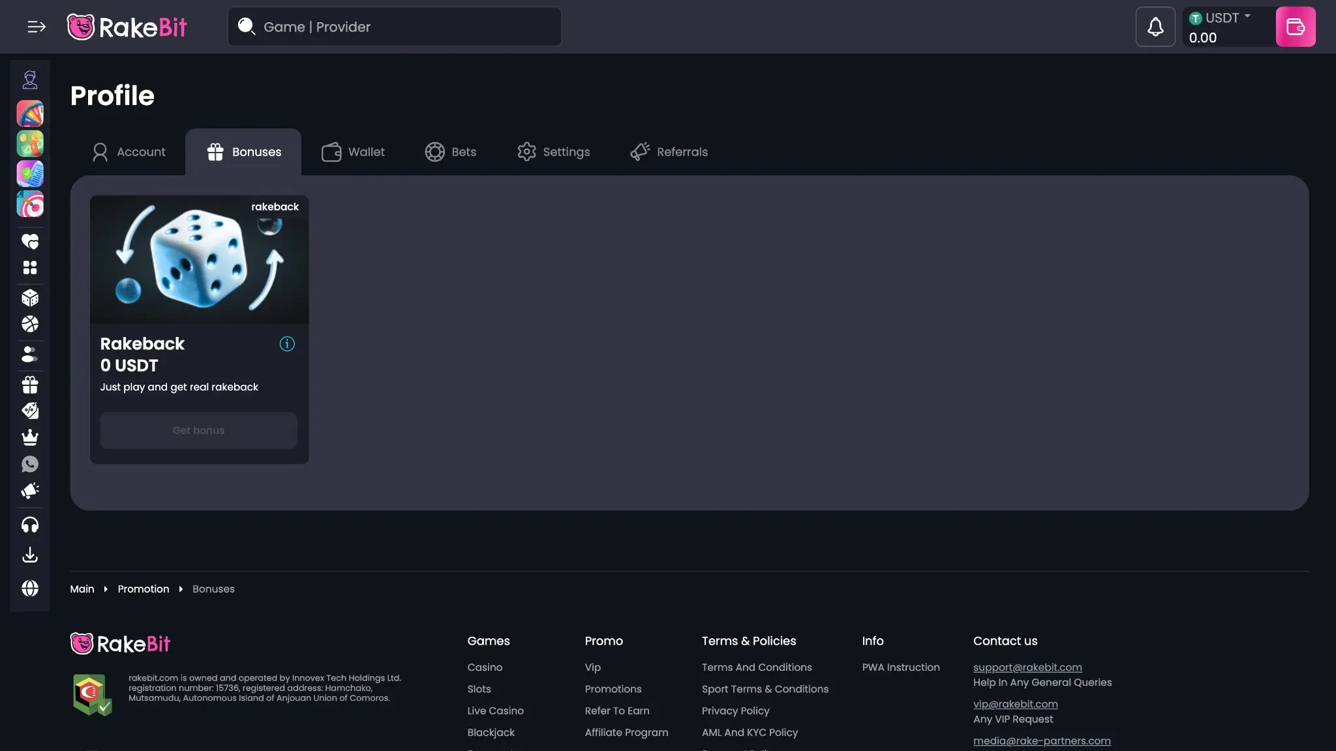
Task: Click the dice casino icon in sidebar
Action: point(30,298)
